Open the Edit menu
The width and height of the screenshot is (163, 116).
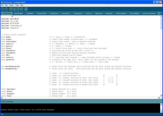(x=6, y=5)
